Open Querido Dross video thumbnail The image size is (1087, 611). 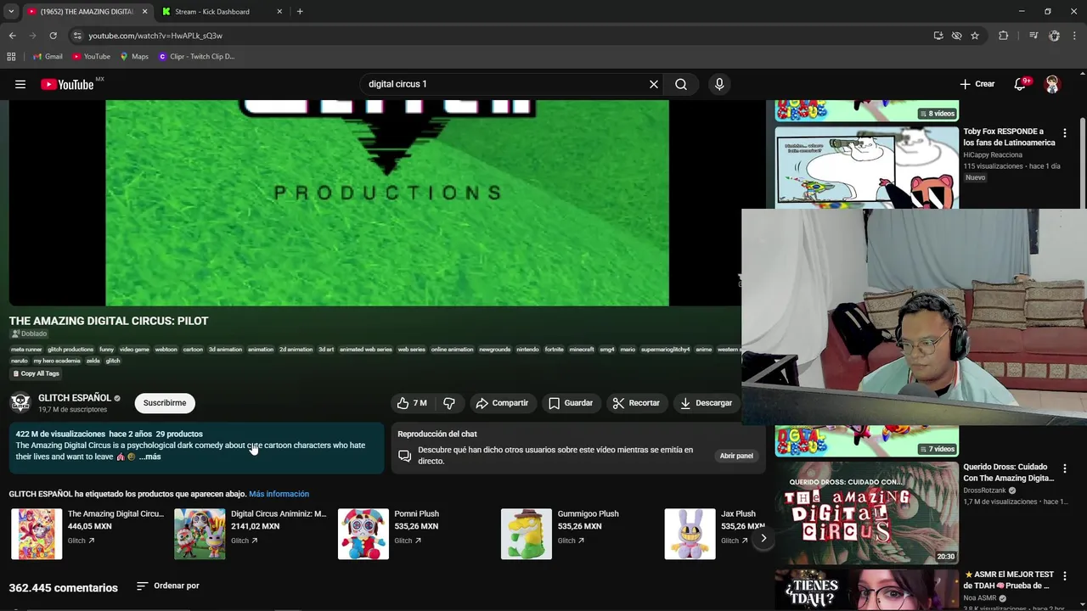(866, 513)
